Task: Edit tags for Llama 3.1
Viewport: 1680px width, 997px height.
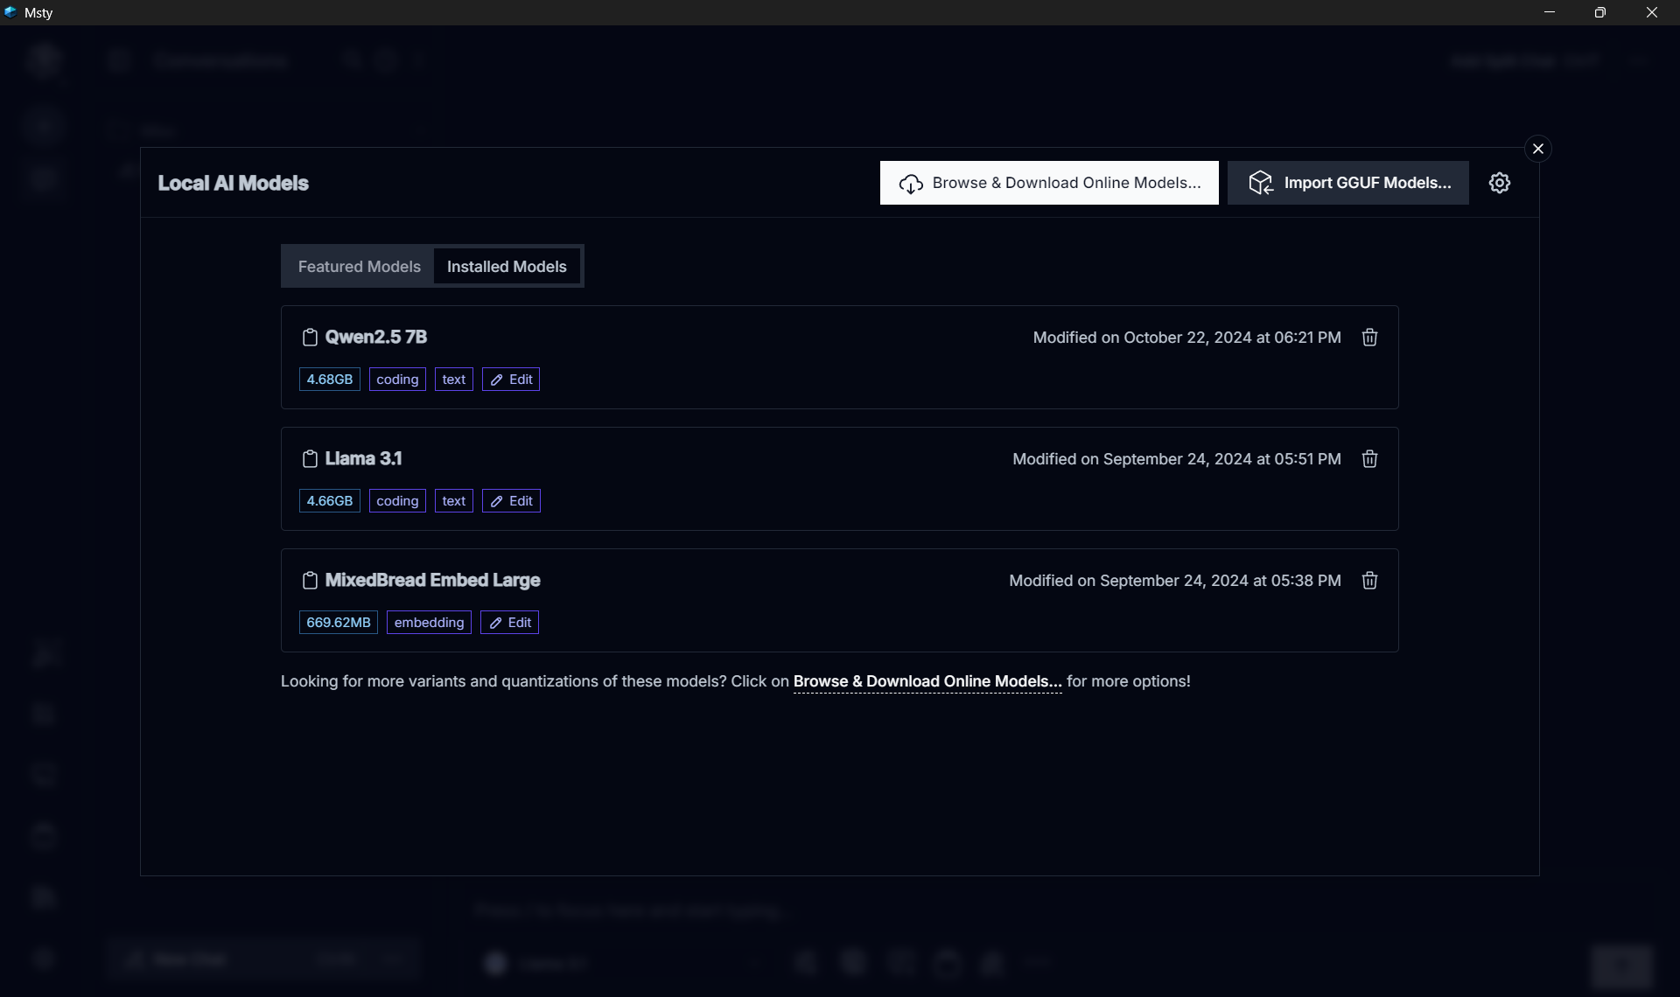Action: [511, 501]
